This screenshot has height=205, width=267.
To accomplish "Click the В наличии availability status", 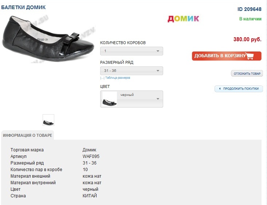I will (250, 19).
